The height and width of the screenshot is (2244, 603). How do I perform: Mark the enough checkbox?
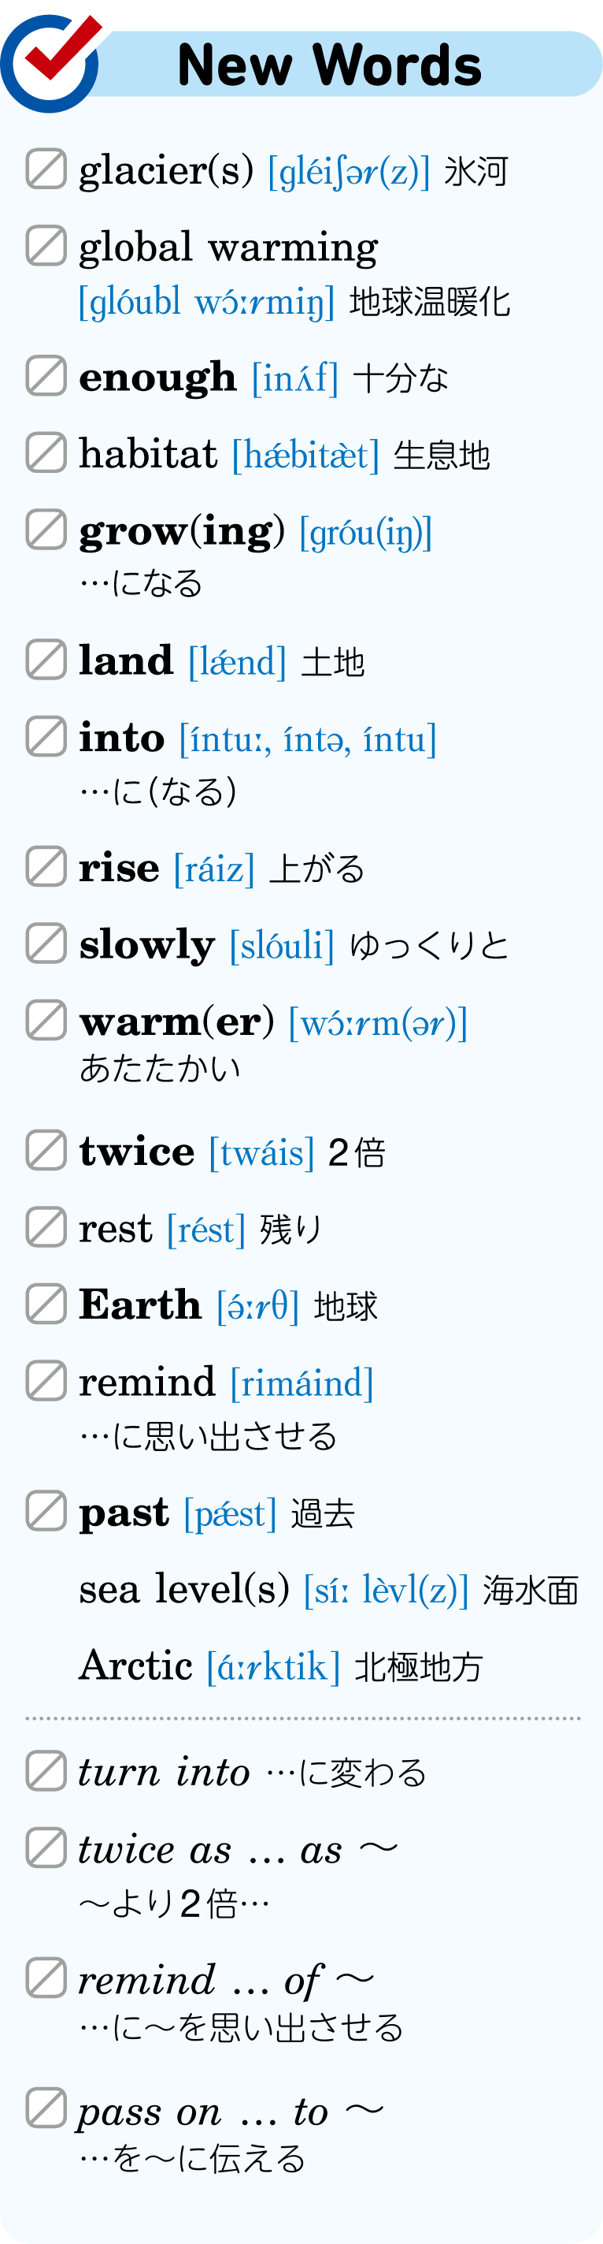[46, 375]
